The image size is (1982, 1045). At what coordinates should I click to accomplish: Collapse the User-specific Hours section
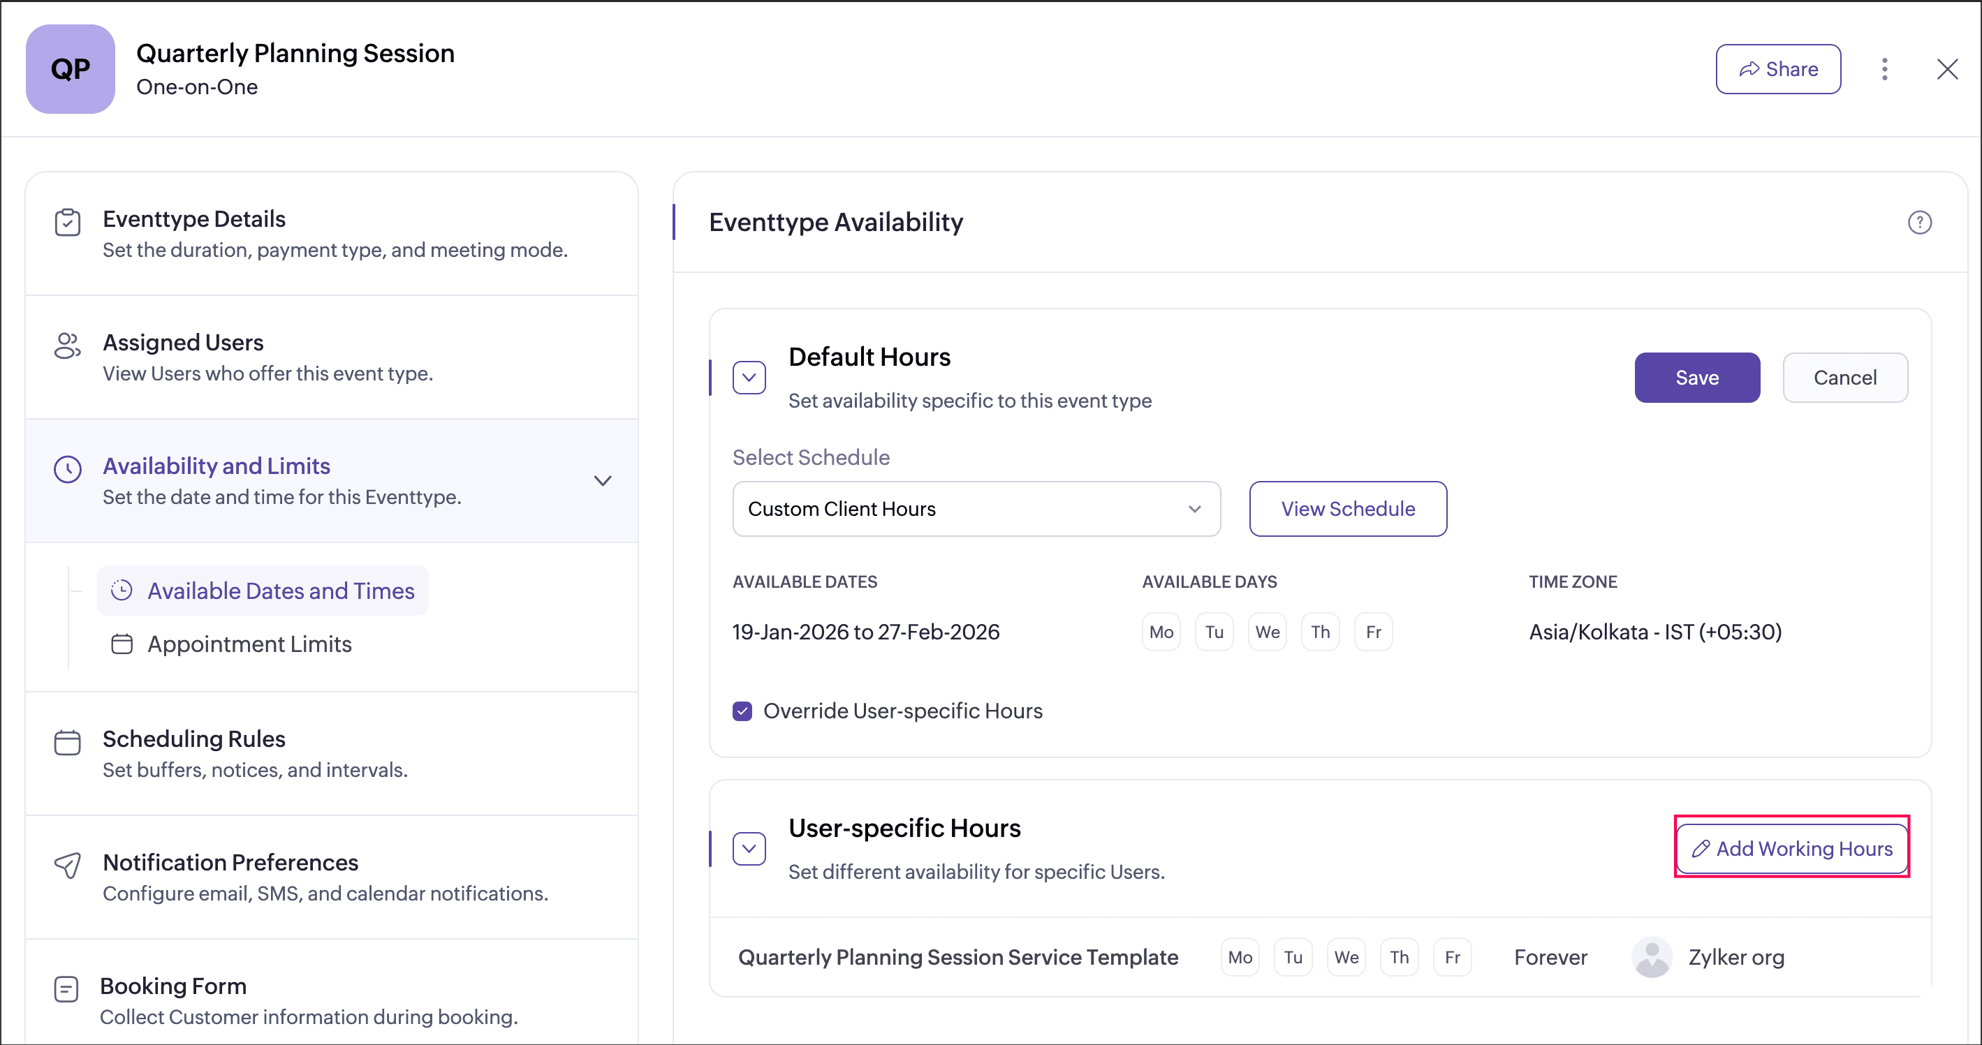point(749,849)
